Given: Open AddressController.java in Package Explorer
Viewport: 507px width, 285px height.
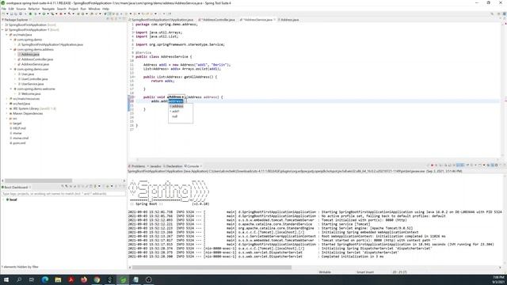Looking at the screenshot, I should 37,59.
